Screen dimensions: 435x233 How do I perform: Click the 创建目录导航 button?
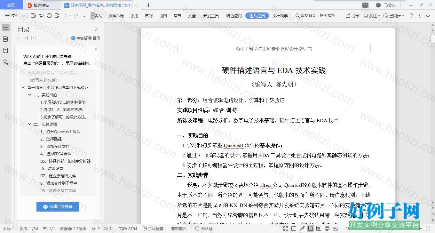(x=58, y=207)
